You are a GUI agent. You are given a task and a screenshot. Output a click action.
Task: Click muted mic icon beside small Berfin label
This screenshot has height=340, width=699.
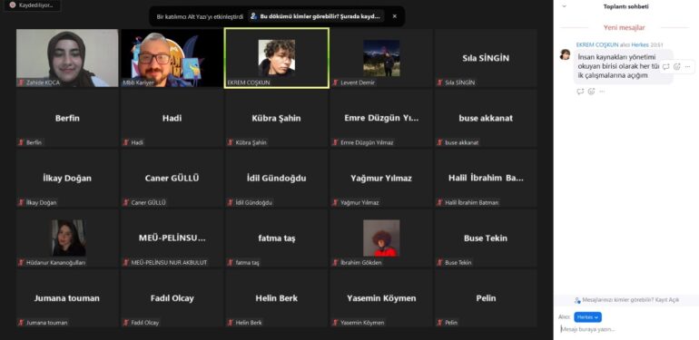click(21, 142)
